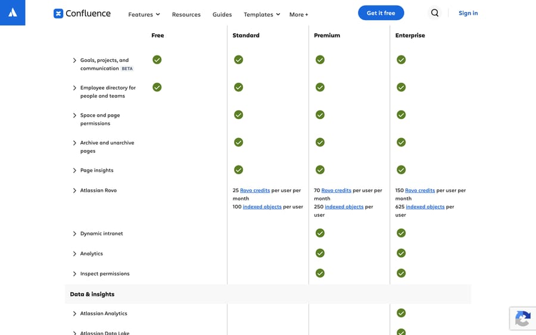Expand the Atlassian Analytics row
The height and width of the screenshot is (335, 536).
coord(74,314)
